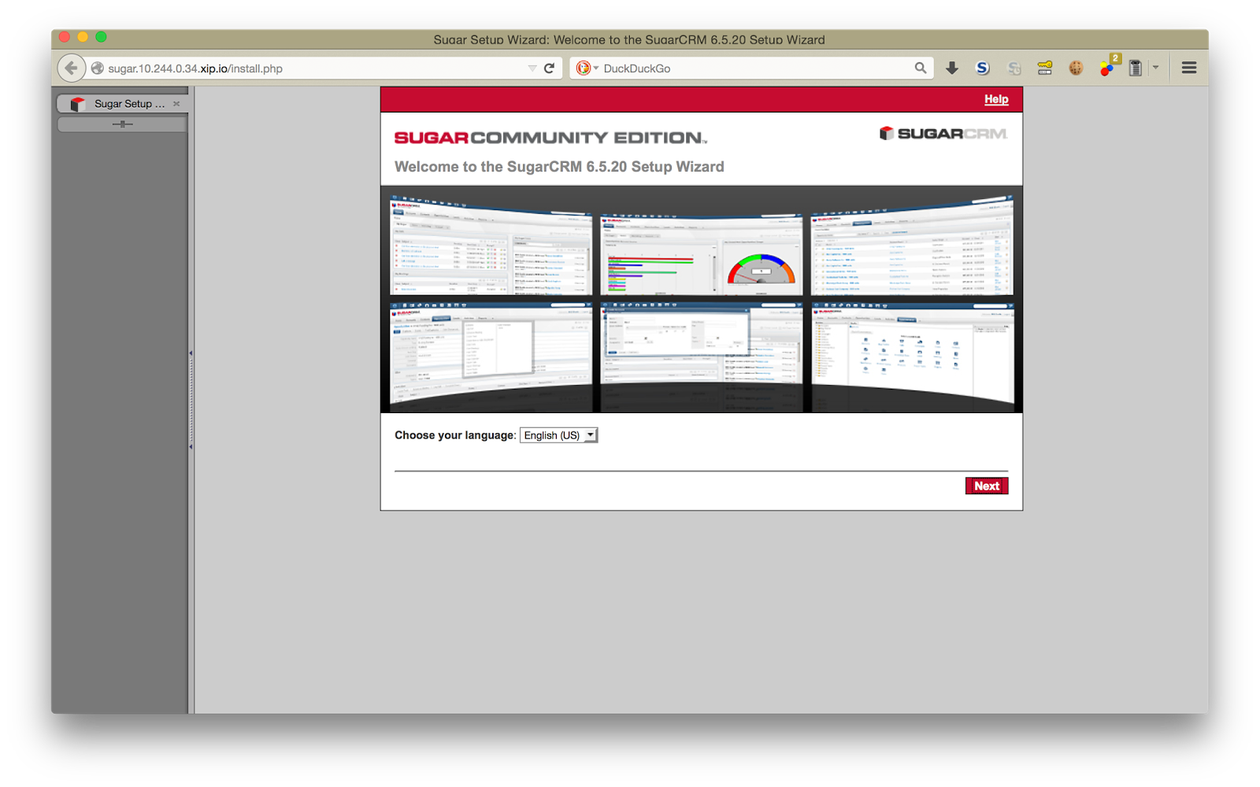Click the colored balls icon with badge 2
1260x787 pixels.
click(x=1109, y=66)
